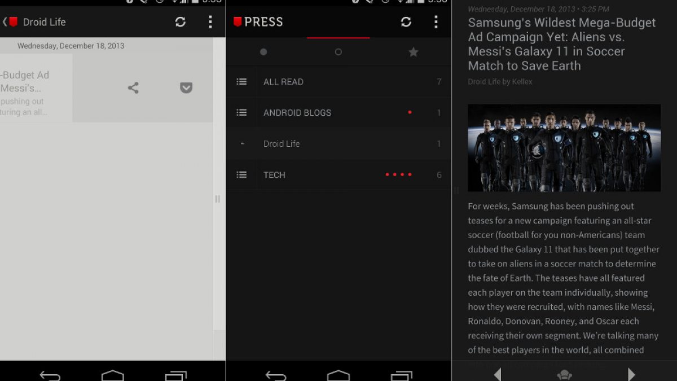Tap the red unread dots for TECH
The image size is (677, 381).
398,174
